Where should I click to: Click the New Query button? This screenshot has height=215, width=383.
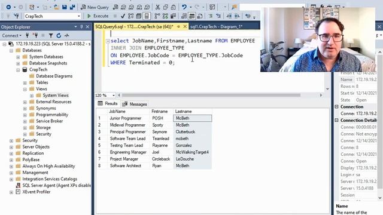tap(95, 7)
